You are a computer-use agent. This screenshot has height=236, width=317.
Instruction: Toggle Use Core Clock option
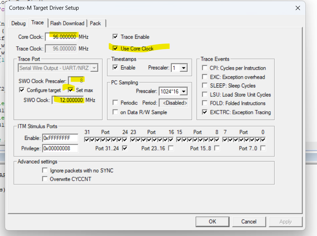[x=116, y=47]
